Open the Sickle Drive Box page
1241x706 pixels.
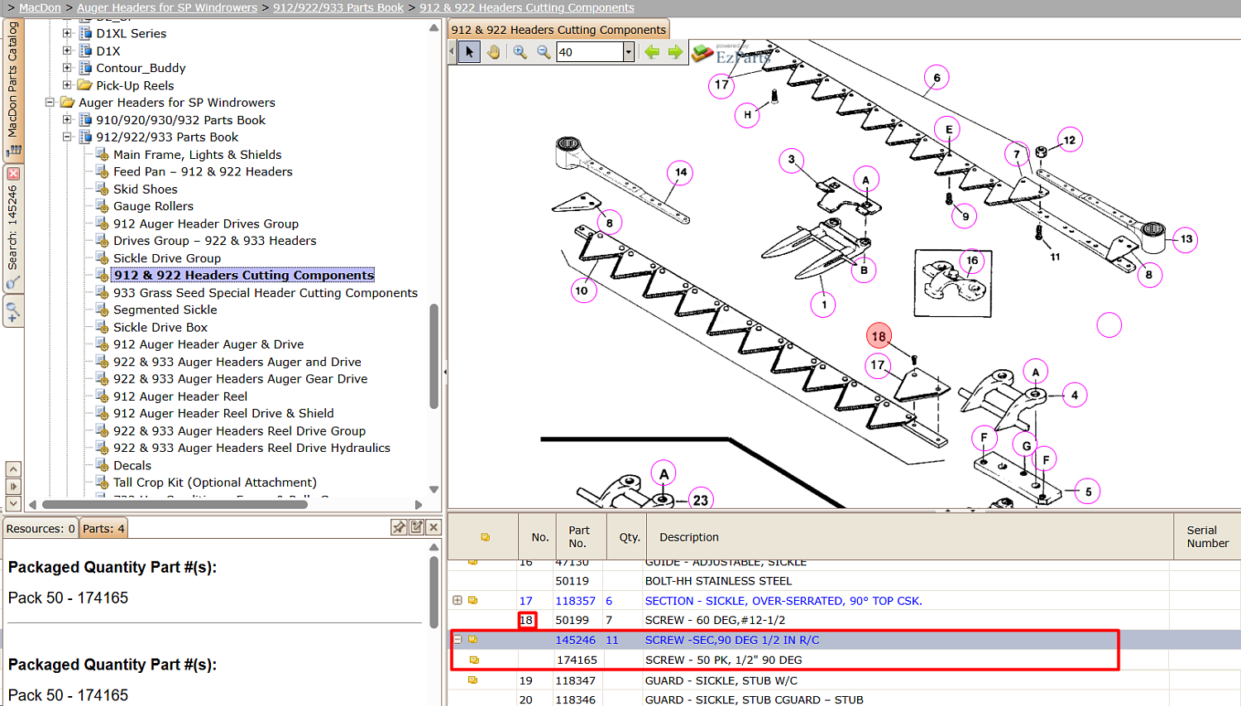[161, 328]
